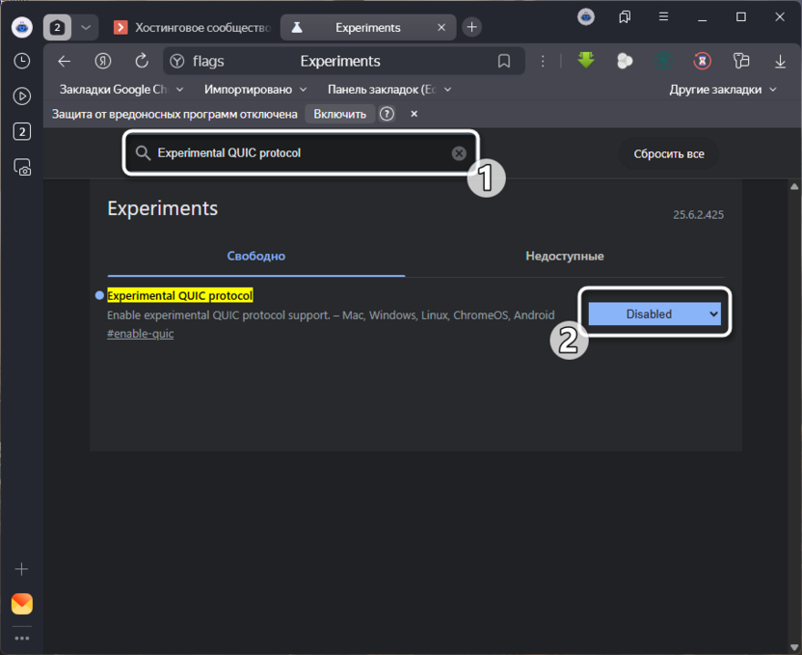Open Alice assistant icon in sidebar top
Viewport: 802px width, 655px height.
tap(22, 27)
